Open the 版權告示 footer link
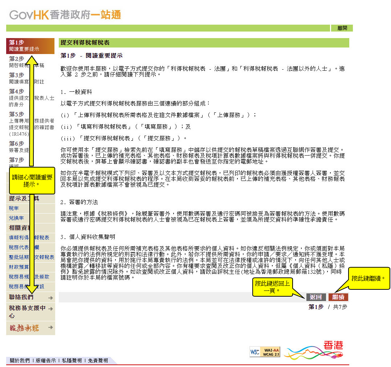 (x=46, y=360)
